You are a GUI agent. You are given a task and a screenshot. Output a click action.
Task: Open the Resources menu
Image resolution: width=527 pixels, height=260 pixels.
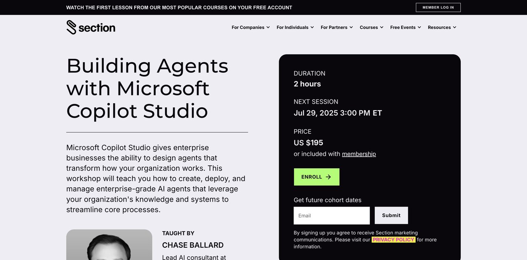coord(442,28)
